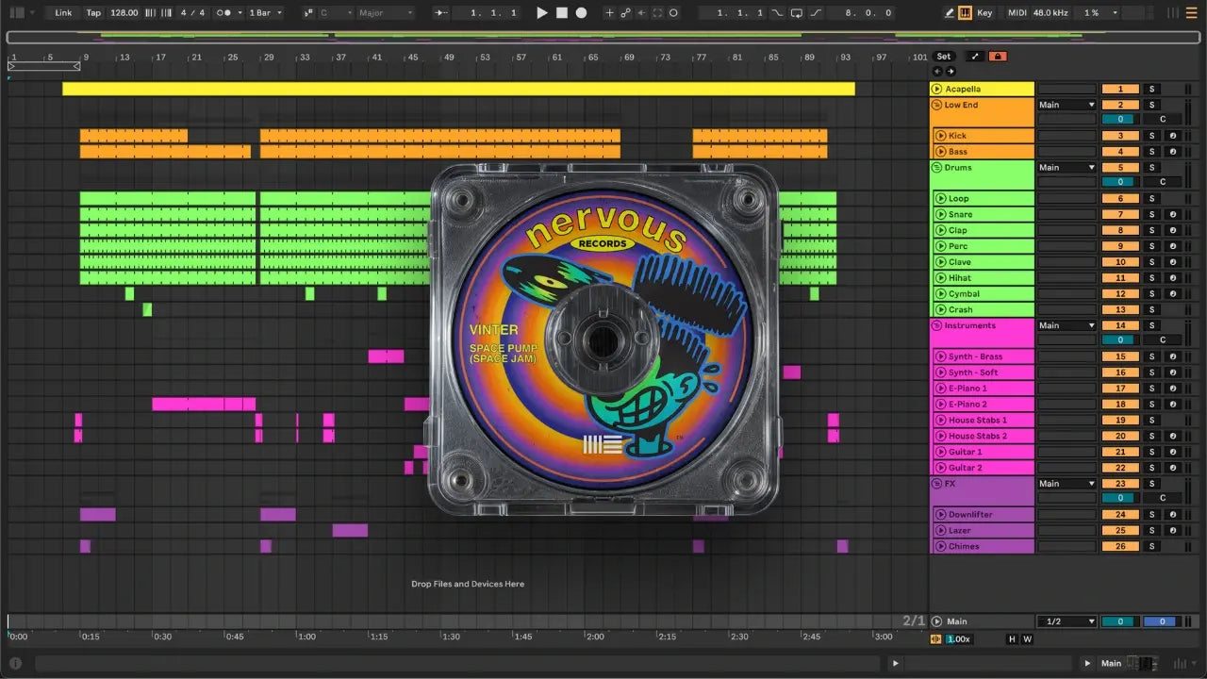Click the Instruments group volume value field

(1120, 340)
